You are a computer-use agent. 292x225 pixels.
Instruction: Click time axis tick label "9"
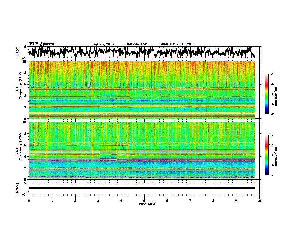(x=236, y=200)
